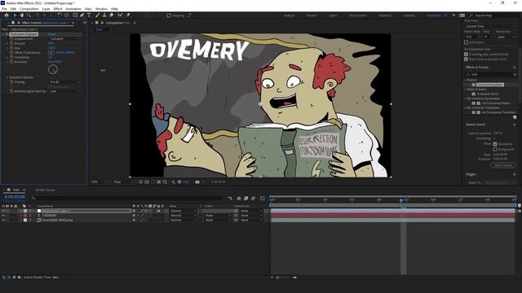This screenshot has width=522, height=293.
Task: Open the Pinning dropdown (Pin All)
Action: (x=64, y=81)
